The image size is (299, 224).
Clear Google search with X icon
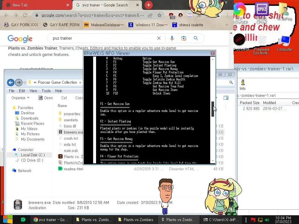[159, 38]
